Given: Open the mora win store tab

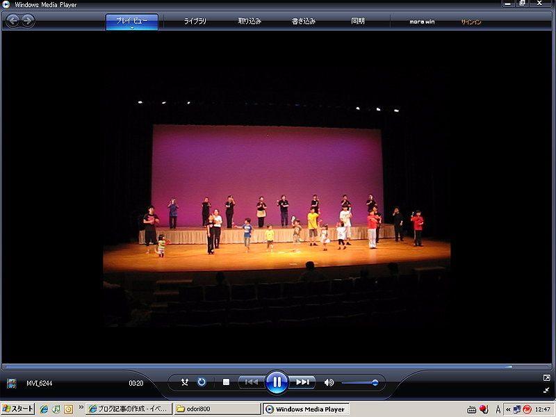Looking at the screenshot, I should click(x=422, y=22).
